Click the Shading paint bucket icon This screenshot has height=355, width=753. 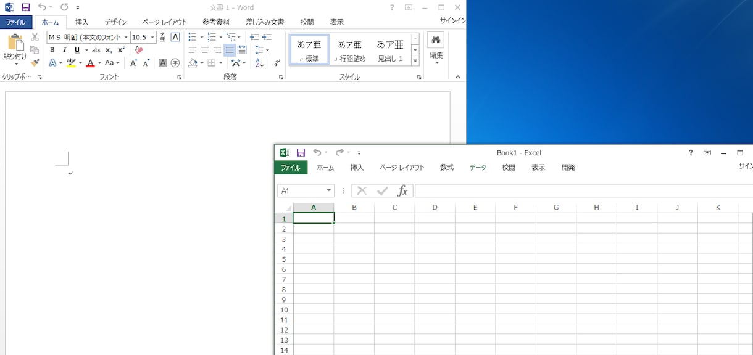(193, 63)
